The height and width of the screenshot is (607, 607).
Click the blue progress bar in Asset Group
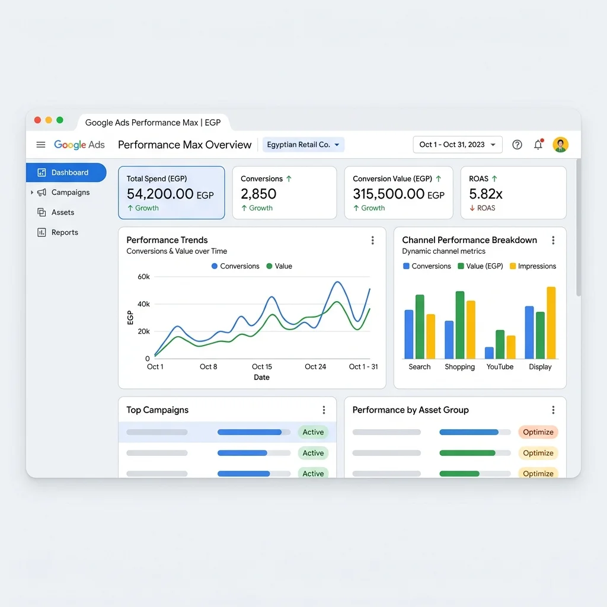pyautogui.click(x=475, y=432)
